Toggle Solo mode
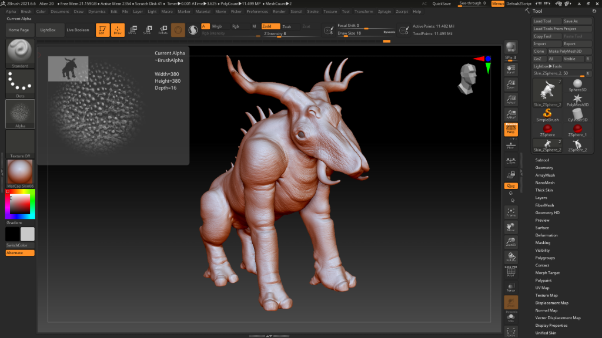Viewport: 602px width, 338px height. click(511, 317)
